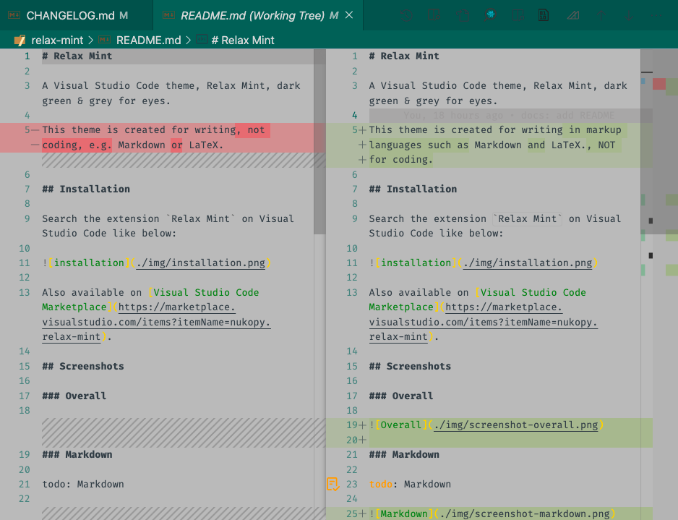Click '[Markdown]' link label on line 25
678x520 pixels.
(x=404, y=514)
